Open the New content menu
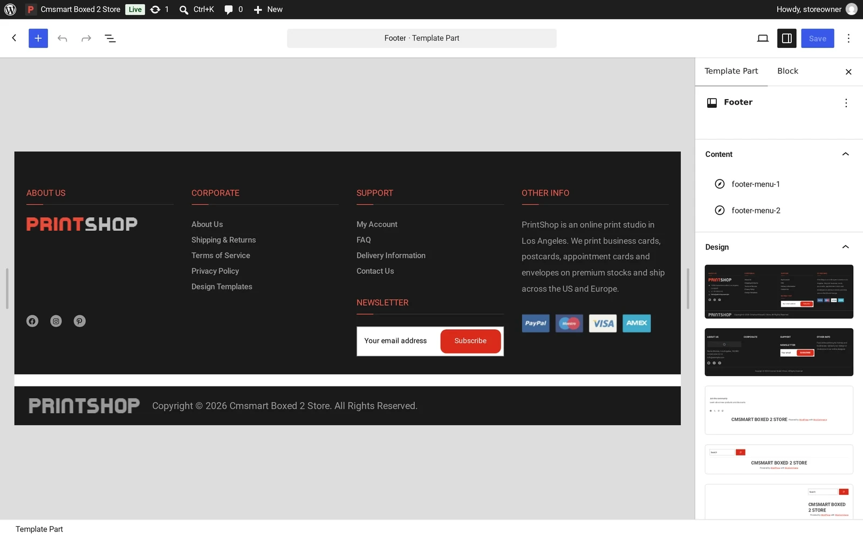The height and width of the screenshot is (539, 863). pyautogui.click(x=268, y=9)
